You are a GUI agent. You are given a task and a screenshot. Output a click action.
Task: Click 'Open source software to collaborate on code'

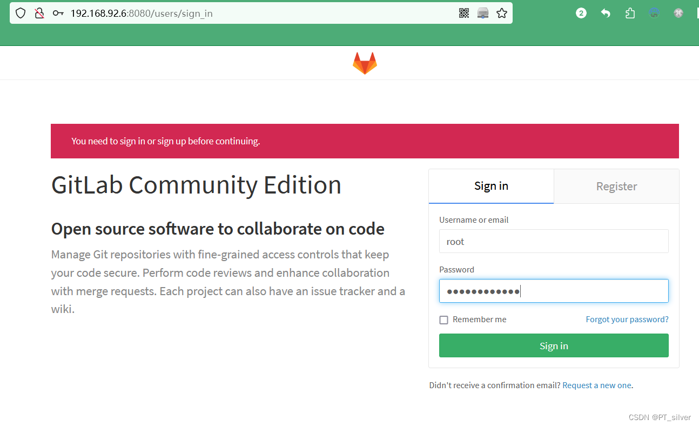218,229
